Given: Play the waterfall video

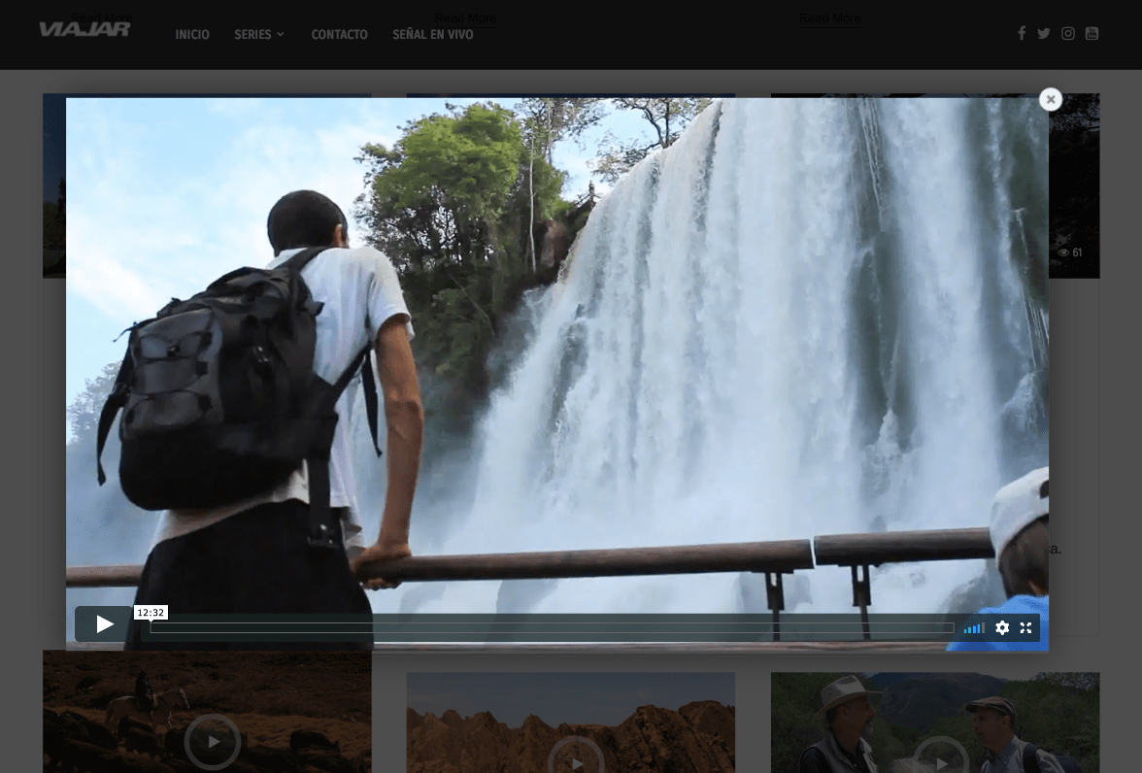Looking at the screenshot, I should 104,624.
